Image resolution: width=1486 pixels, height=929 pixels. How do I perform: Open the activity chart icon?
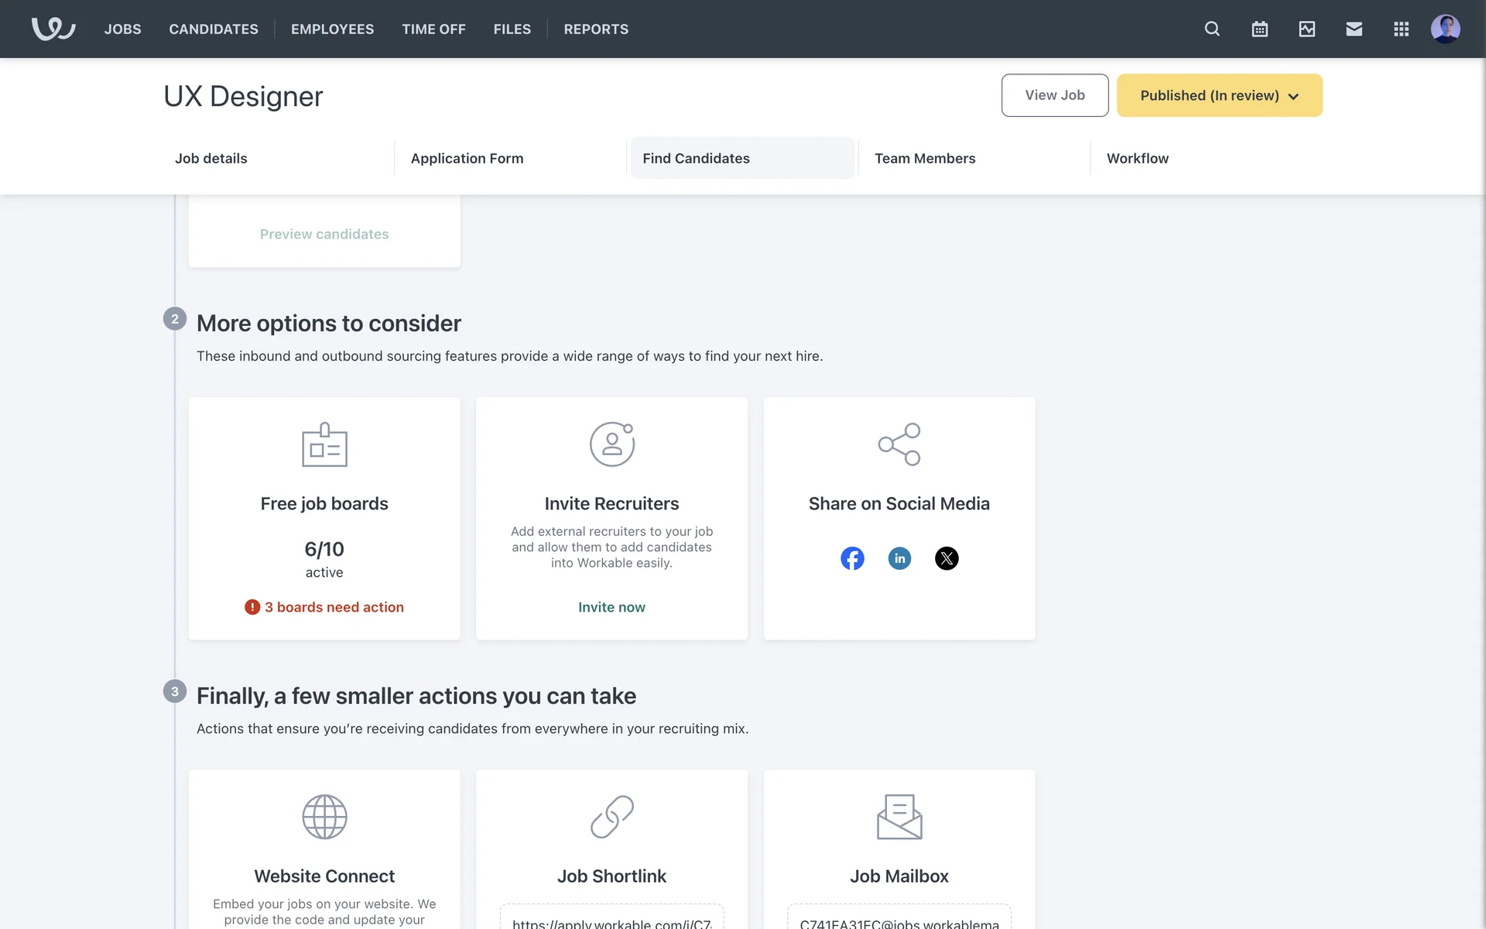[1306, 29]
